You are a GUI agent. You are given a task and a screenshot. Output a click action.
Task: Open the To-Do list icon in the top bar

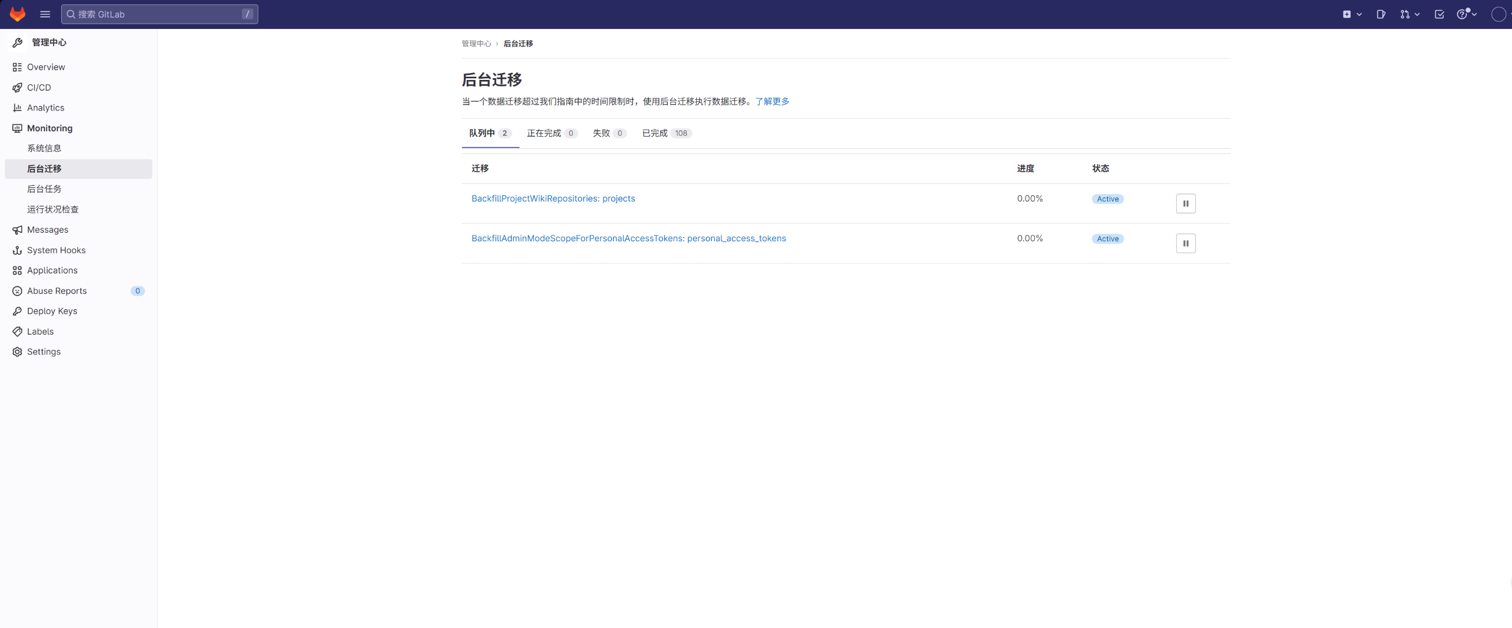point(1439,14)
